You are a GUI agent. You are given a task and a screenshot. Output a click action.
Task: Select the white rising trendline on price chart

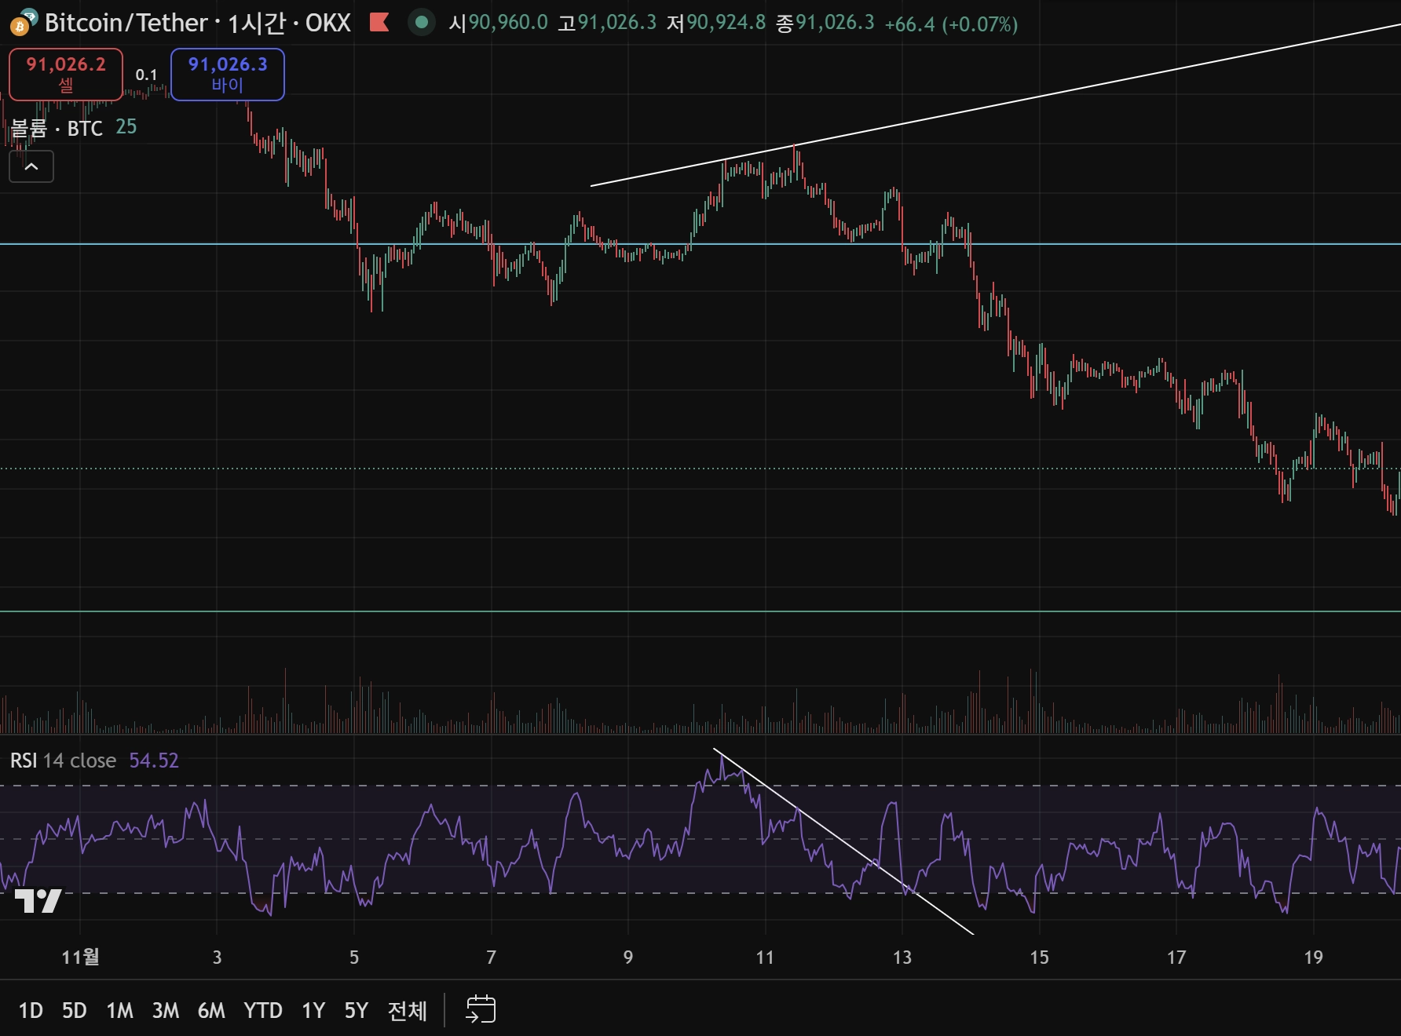point(996,104)
